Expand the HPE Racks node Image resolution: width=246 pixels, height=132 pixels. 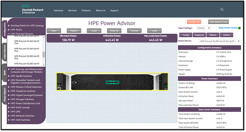click(x=9, y=29)
